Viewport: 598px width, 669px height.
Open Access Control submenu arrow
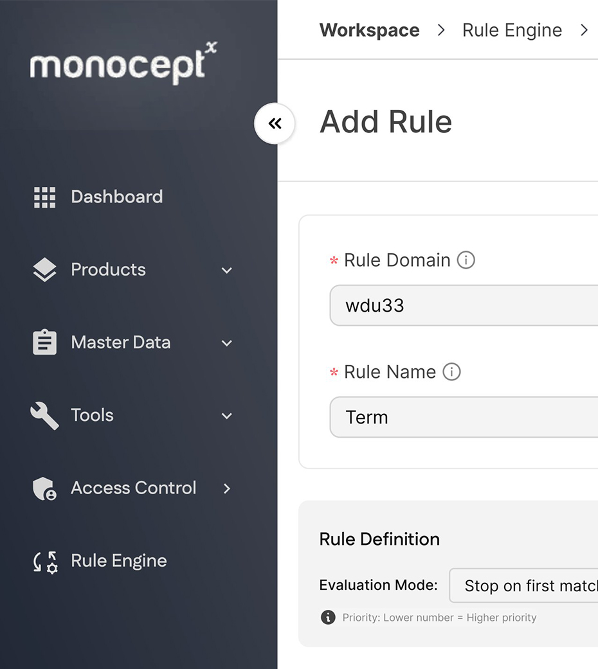[x=227, y=489]
